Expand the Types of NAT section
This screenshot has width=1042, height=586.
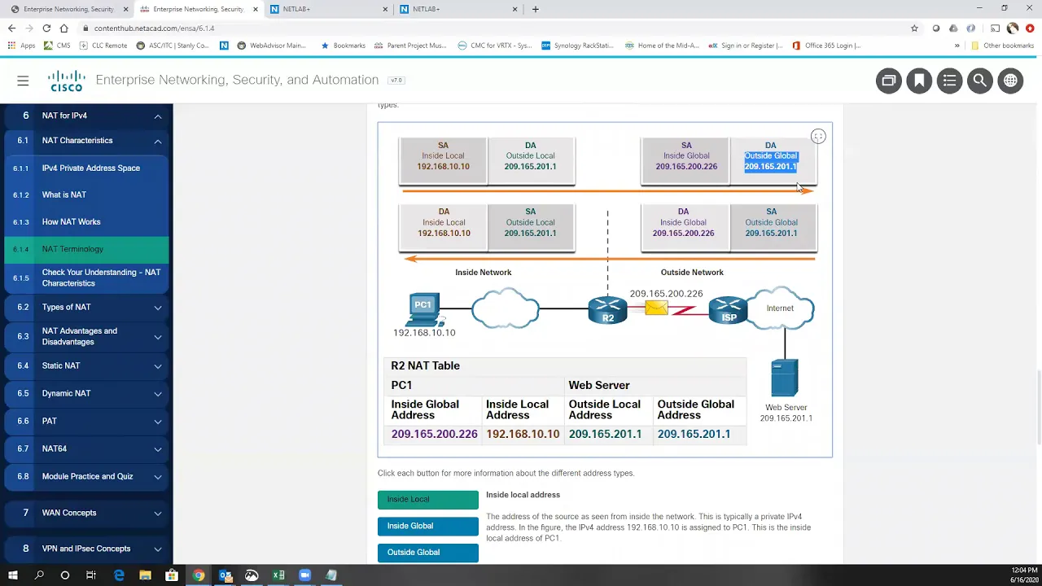158,308
